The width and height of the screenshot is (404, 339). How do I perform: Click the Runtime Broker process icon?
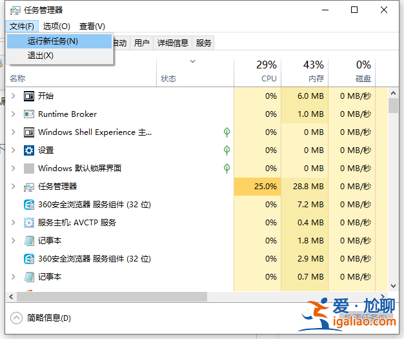(29, 114)
